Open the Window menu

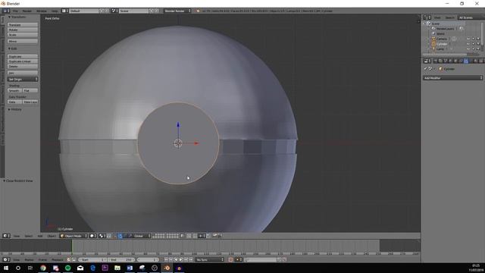[x=42, y=11]
